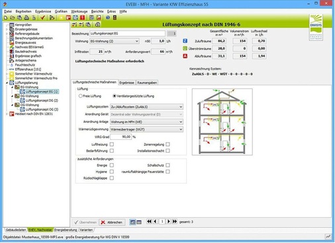Switch to the Raumangaben tab
Image resolution: width=335 pixels, height=243 pixels.
(x=147, y=83)
